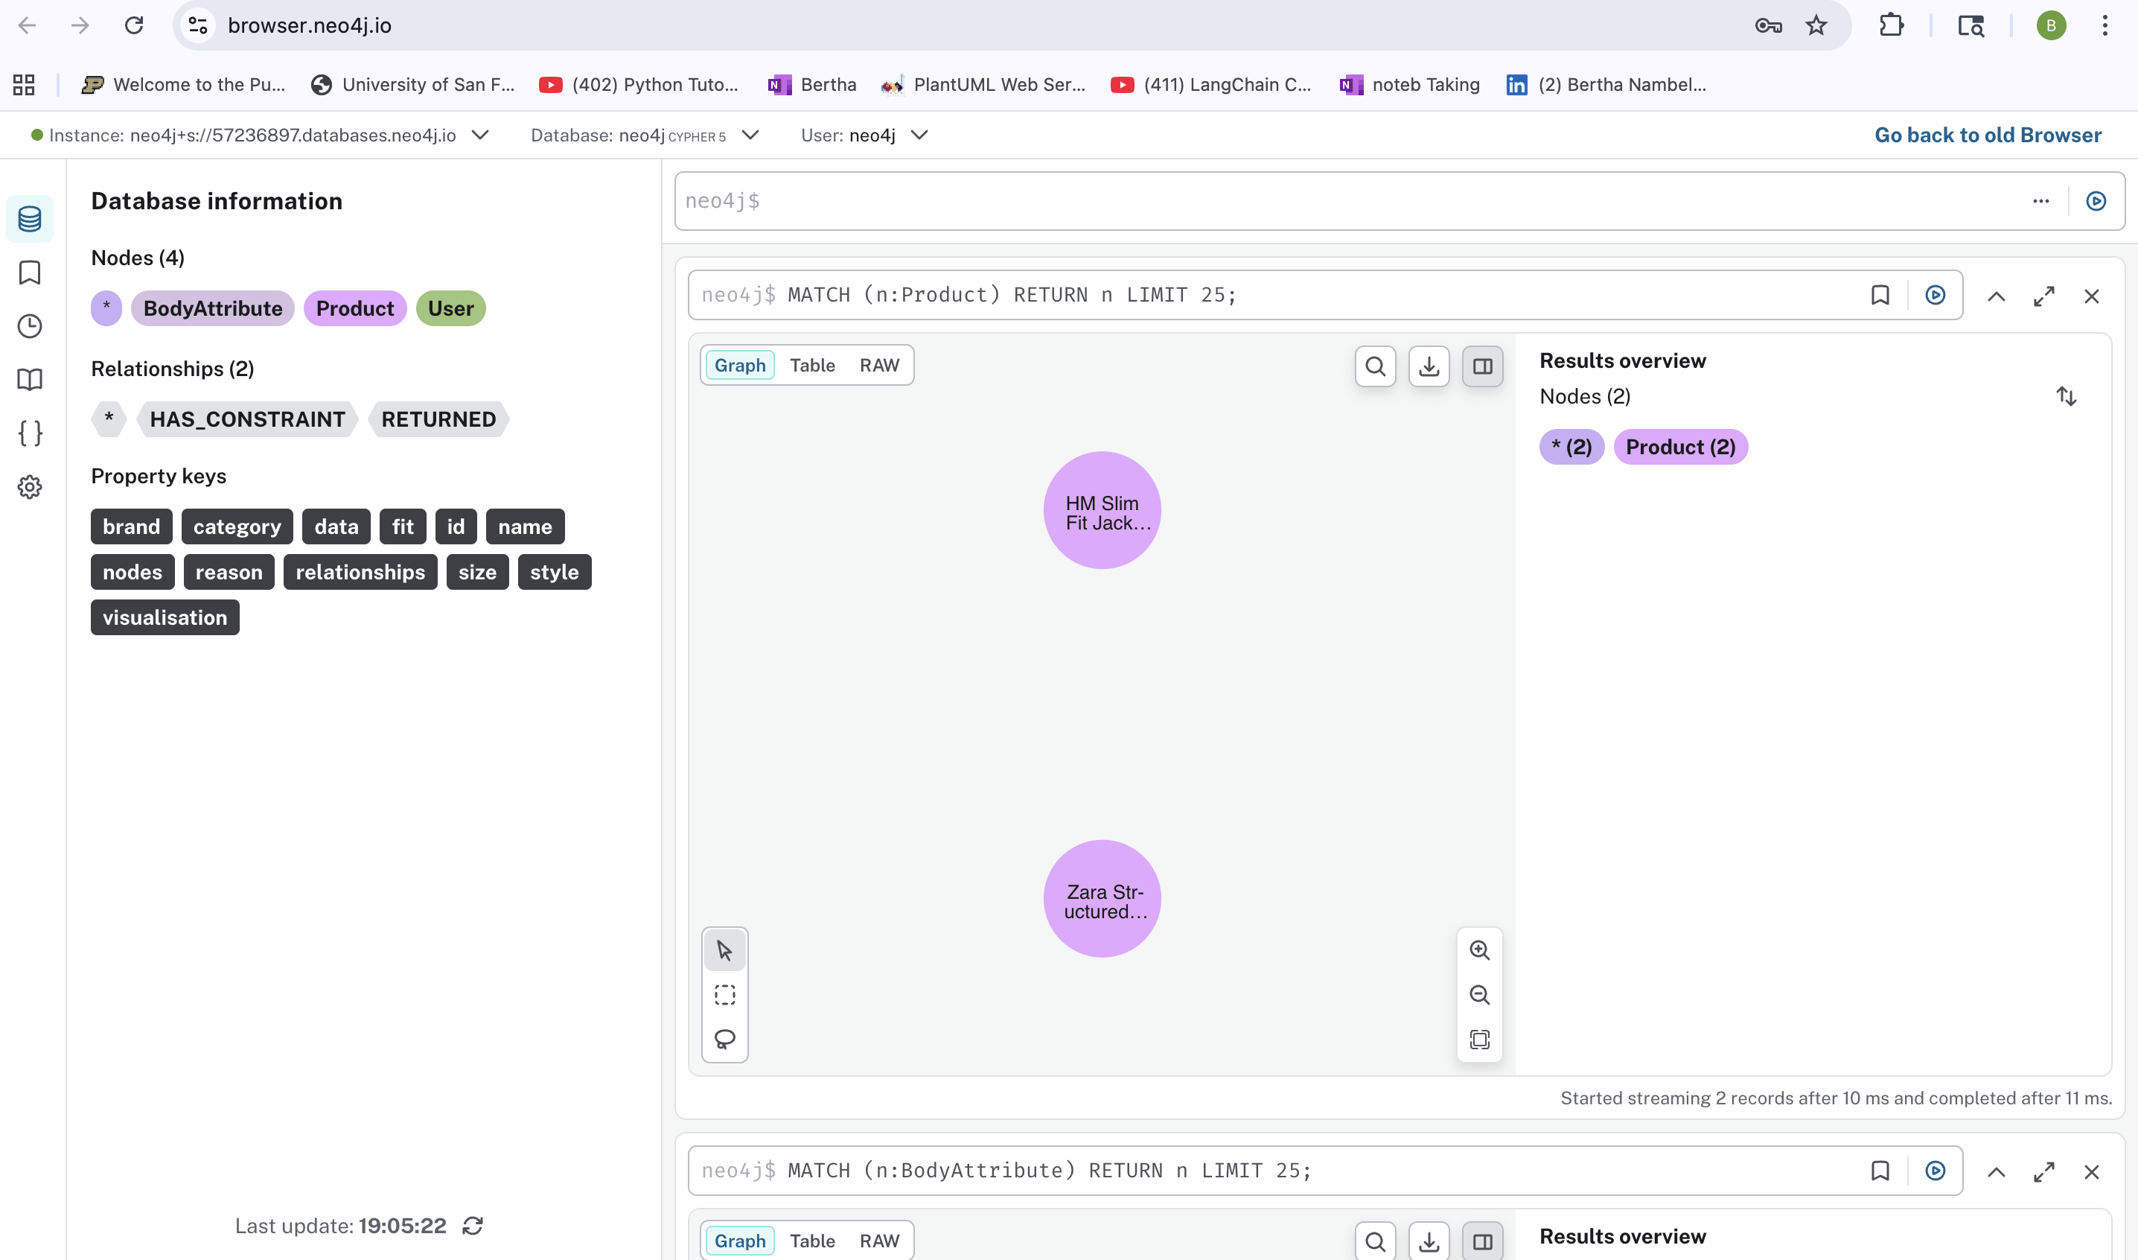Open the Guides book sidebar icon
The height and width of the screenshot is (1260, 2138).
[x=30, y=380]
